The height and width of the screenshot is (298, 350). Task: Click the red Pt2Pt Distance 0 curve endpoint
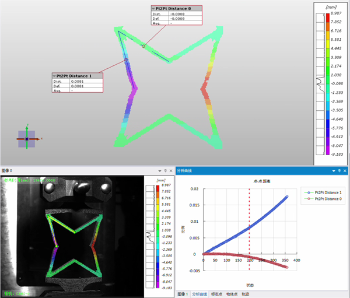tap(287, 267)
